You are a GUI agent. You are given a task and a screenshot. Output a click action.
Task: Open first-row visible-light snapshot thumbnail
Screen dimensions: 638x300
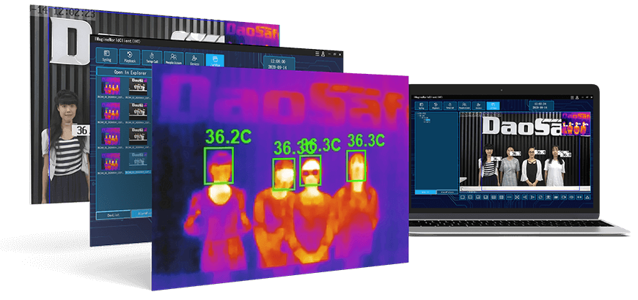point(139,86)
